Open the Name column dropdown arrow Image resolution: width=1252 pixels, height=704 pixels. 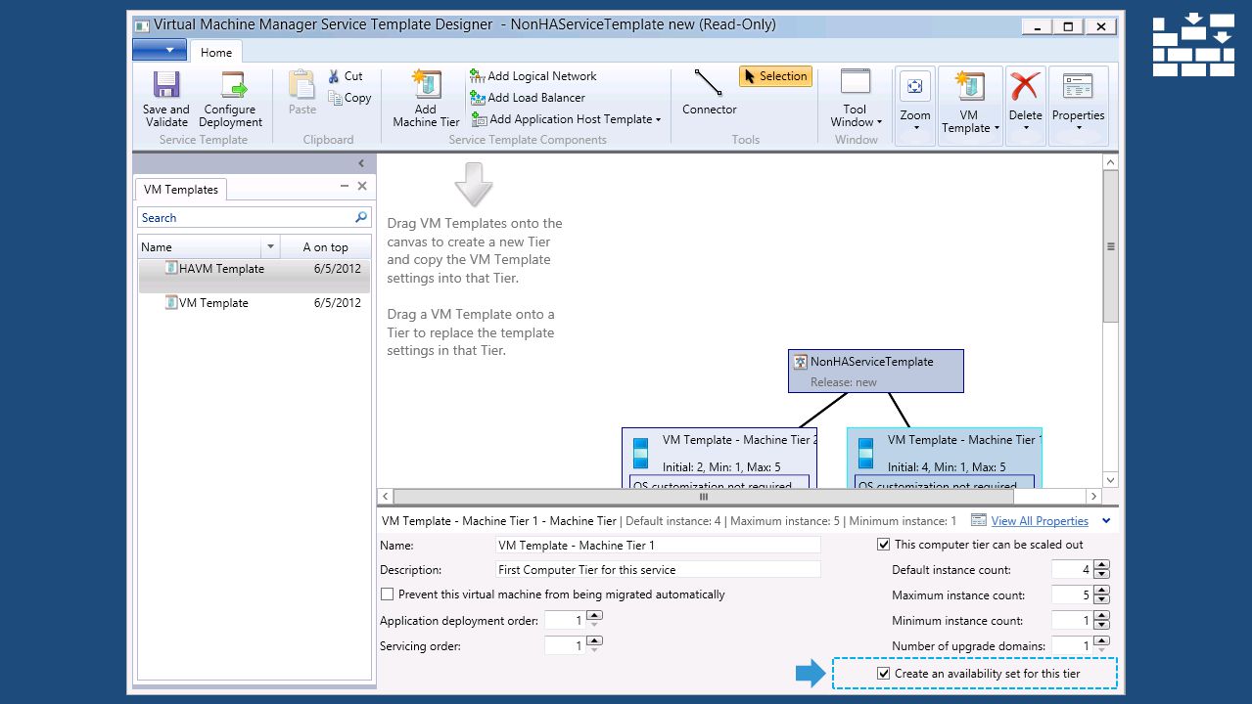tap(270, 247)
